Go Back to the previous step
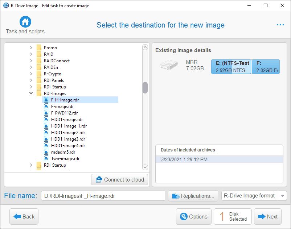The image size is (291, 229). 24,216
